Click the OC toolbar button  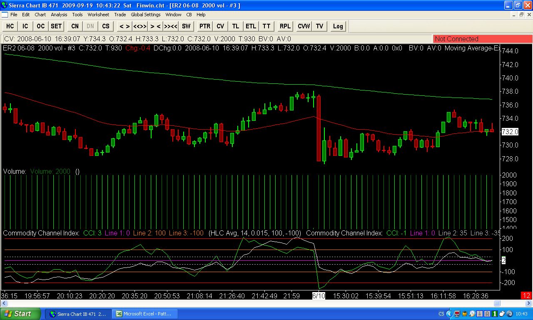pos(40,26)
